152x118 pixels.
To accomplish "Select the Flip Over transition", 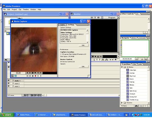I will (x=132, y=76).
